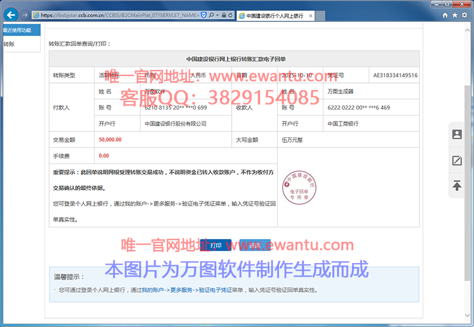Open the browser home icon
Screen dimensions: 474x327
pyautogui.click(x=445, y=15)
